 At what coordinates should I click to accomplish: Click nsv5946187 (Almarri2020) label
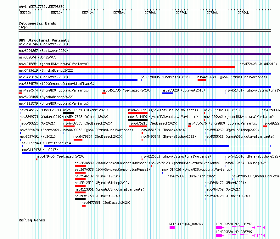click(x=97, y=176)
